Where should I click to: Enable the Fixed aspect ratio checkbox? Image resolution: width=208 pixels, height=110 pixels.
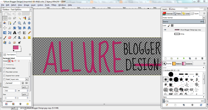coord(4,79)
